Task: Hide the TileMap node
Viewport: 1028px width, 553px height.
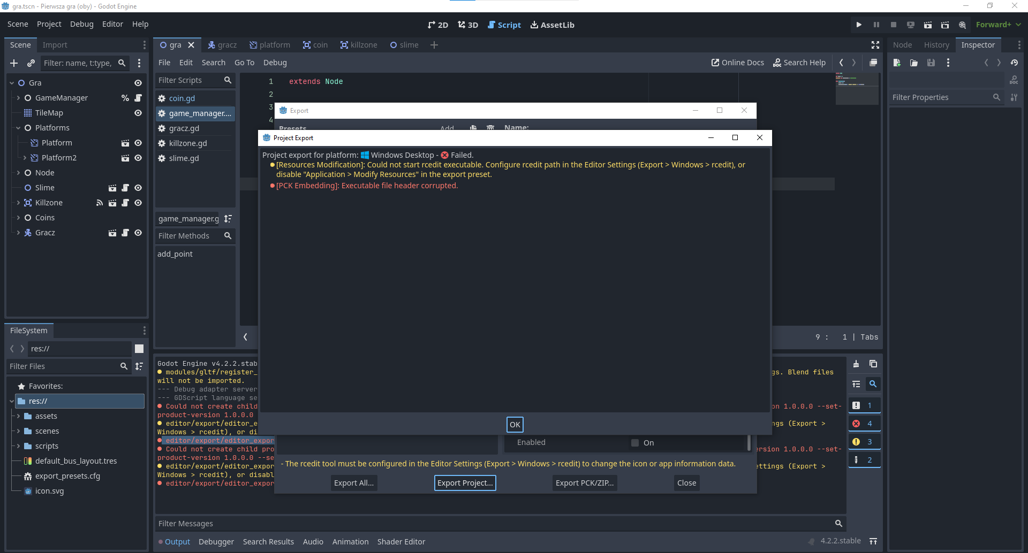Action: [x=138, y=113]
